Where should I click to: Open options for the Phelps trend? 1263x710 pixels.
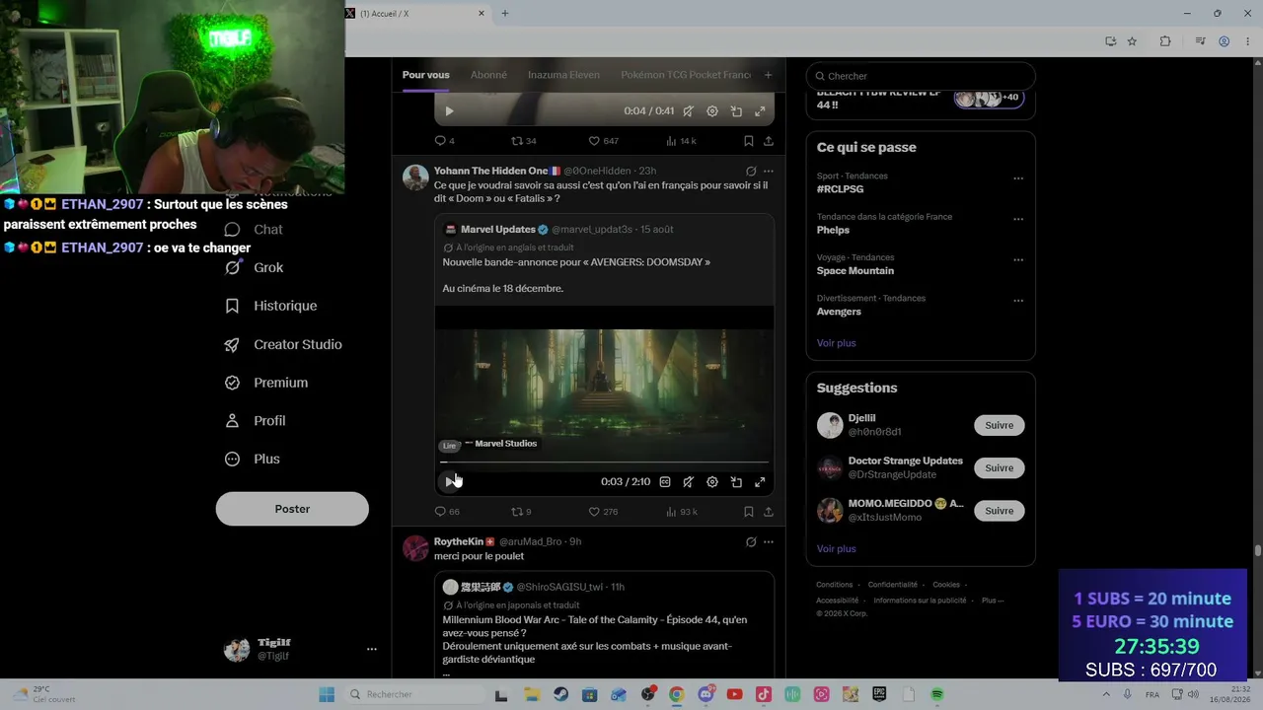coord(1018,219)
